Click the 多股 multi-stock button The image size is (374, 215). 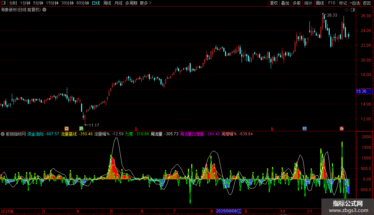(x=297, y=3)
